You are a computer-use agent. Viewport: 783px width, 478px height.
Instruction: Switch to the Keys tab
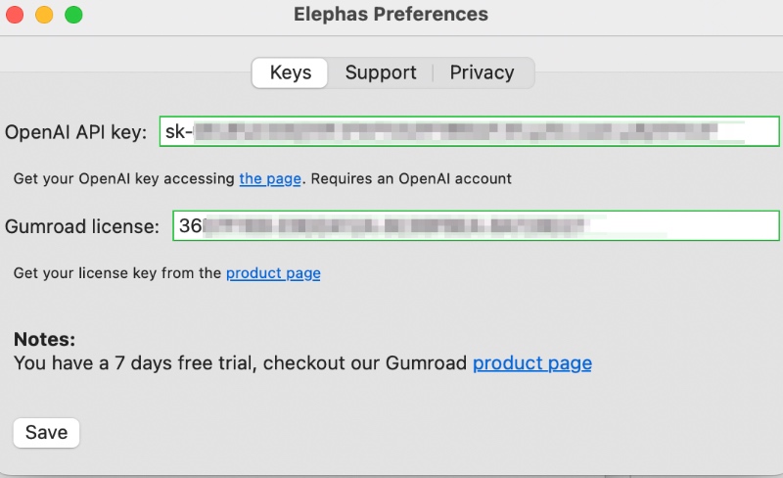click(x=290, y=73)
